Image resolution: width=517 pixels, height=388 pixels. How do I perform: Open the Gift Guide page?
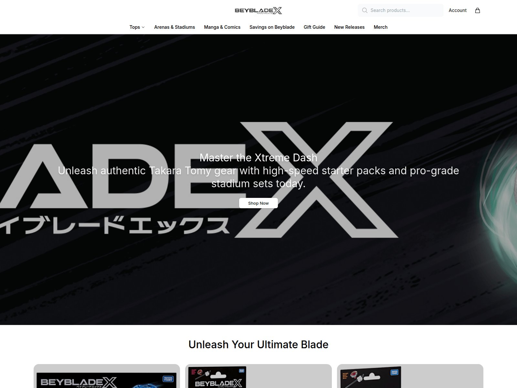314,27
